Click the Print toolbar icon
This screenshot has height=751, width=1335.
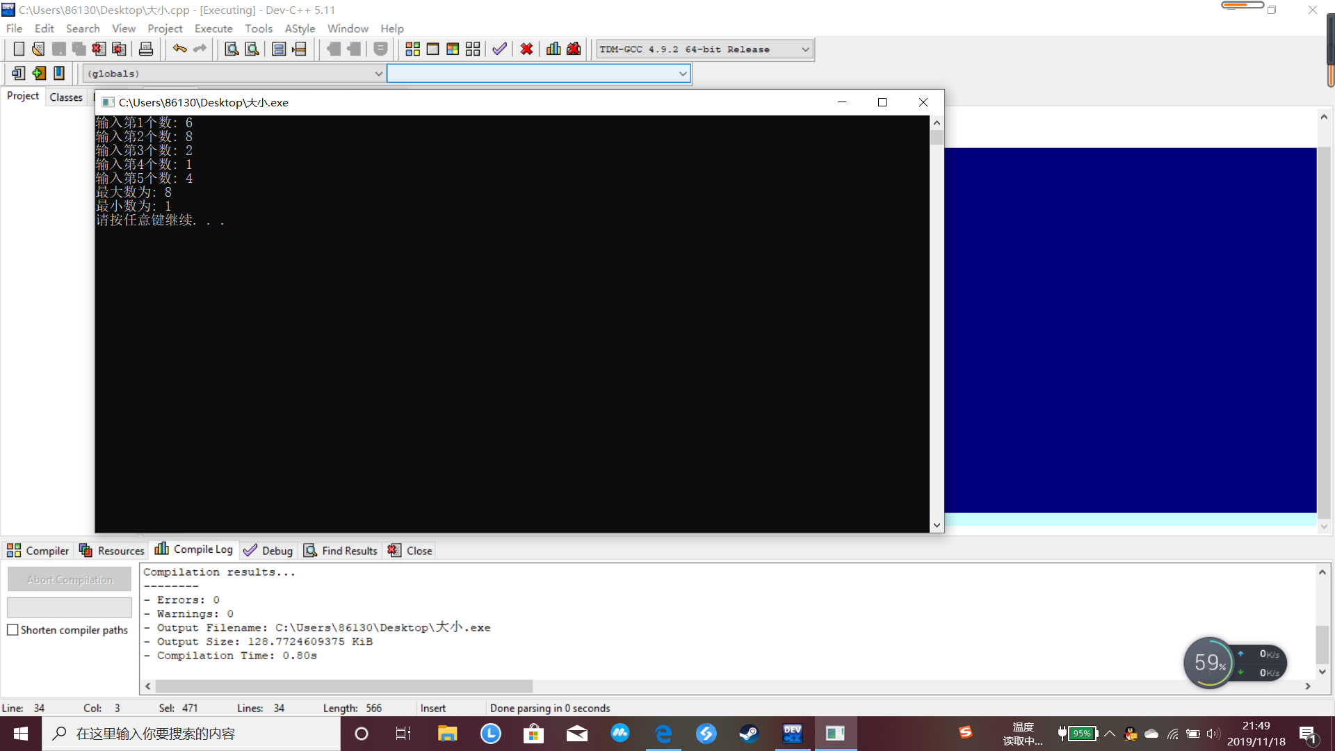146,49
